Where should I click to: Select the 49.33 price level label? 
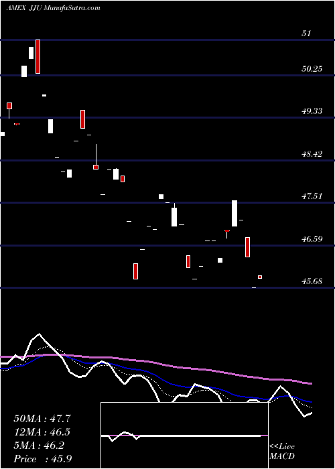click(312, 111)
